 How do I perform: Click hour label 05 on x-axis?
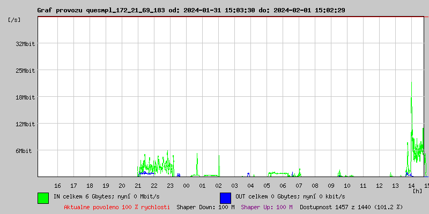(267, 186)
